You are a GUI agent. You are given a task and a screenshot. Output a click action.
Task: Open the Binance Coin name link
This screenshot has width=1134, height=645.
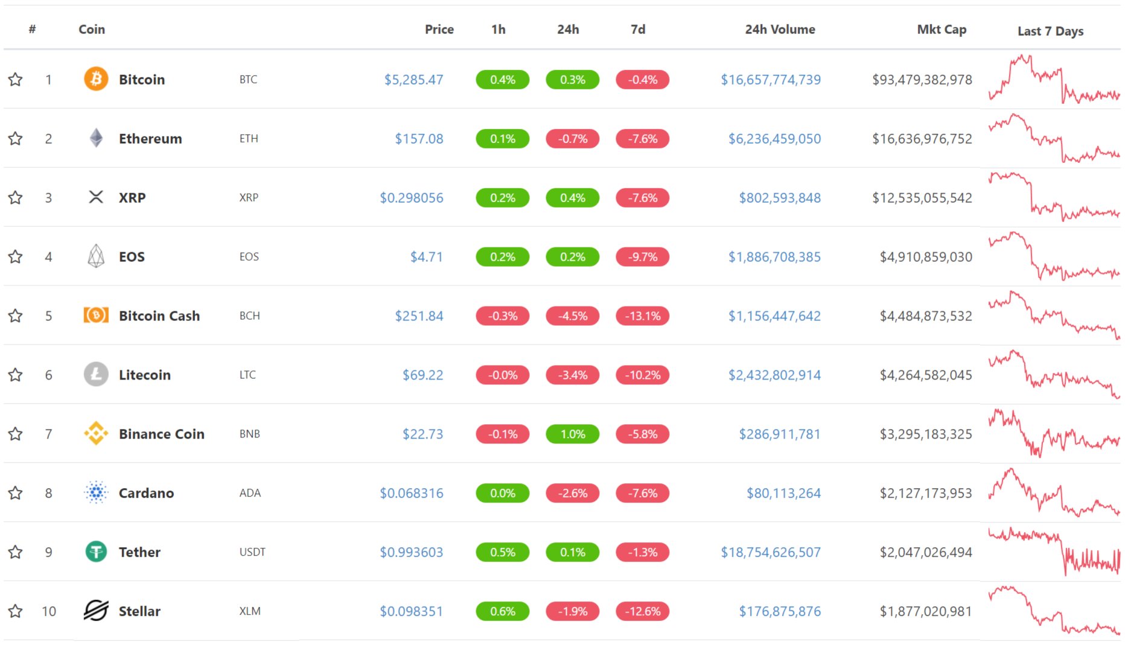[x=162, y=434]
